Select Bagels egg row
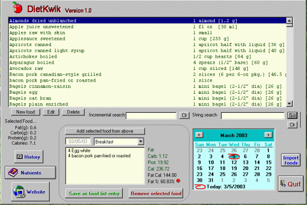This screenshot has width=307, height=205. [147, 92]
